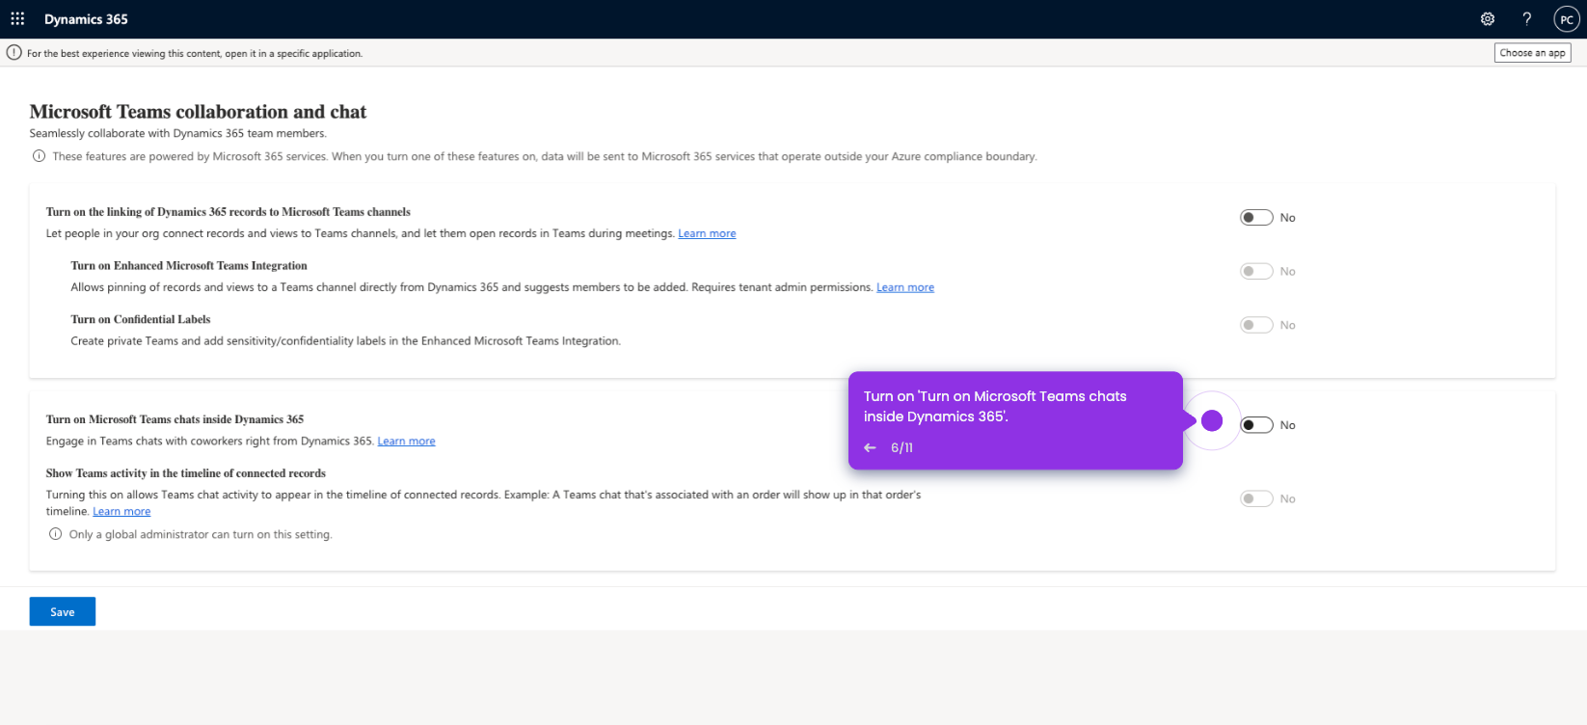Image resolution: width=1587 pixels, height=725 pixels.
Task: Turn on Microsoft Teams chats inside Dynamics 365 switch
Action: click(x=1256, y=425)
